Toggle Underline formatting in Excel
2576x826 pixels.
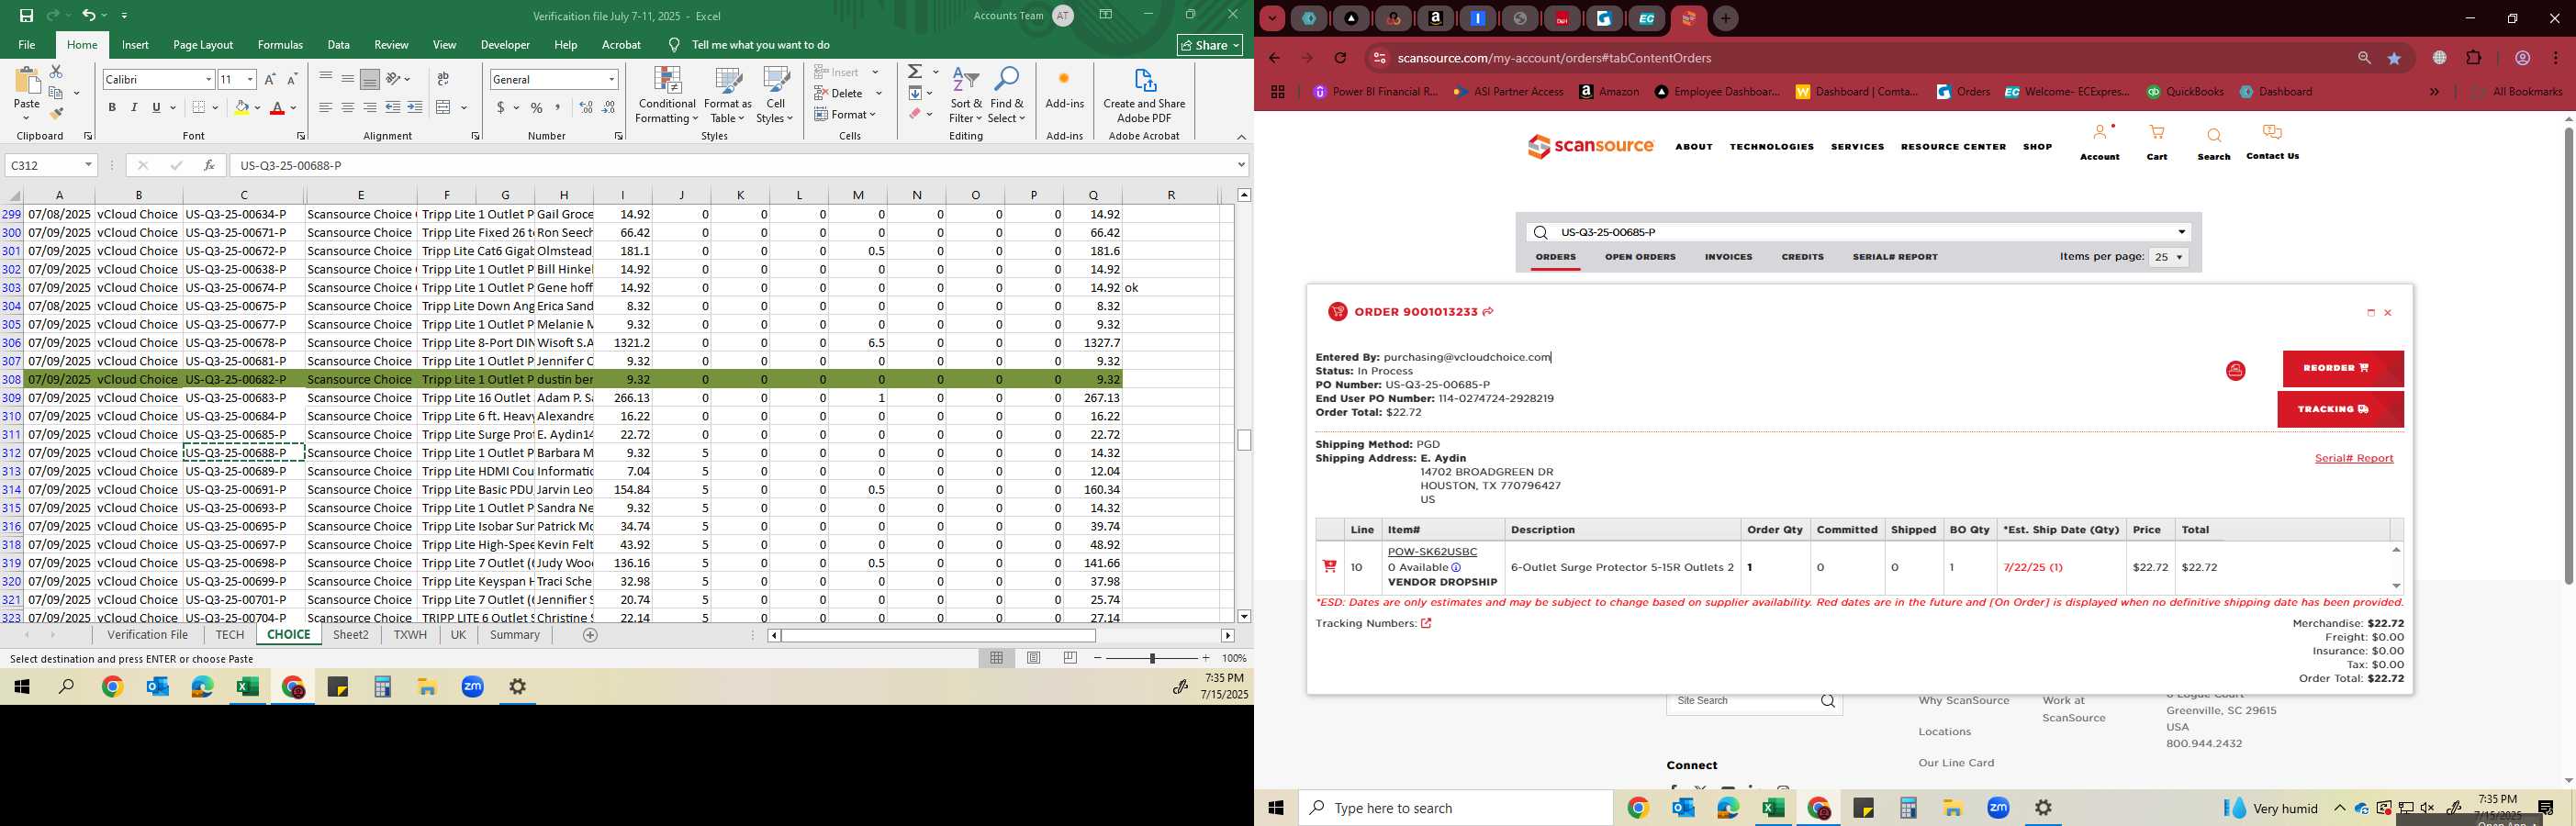(x=156, y=107)
